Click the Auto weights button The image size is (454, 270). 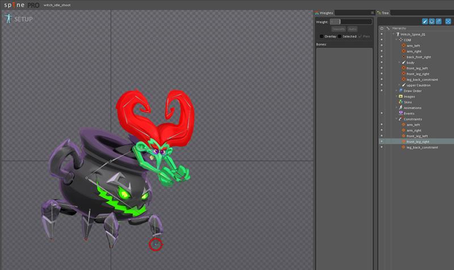point(352,29)
